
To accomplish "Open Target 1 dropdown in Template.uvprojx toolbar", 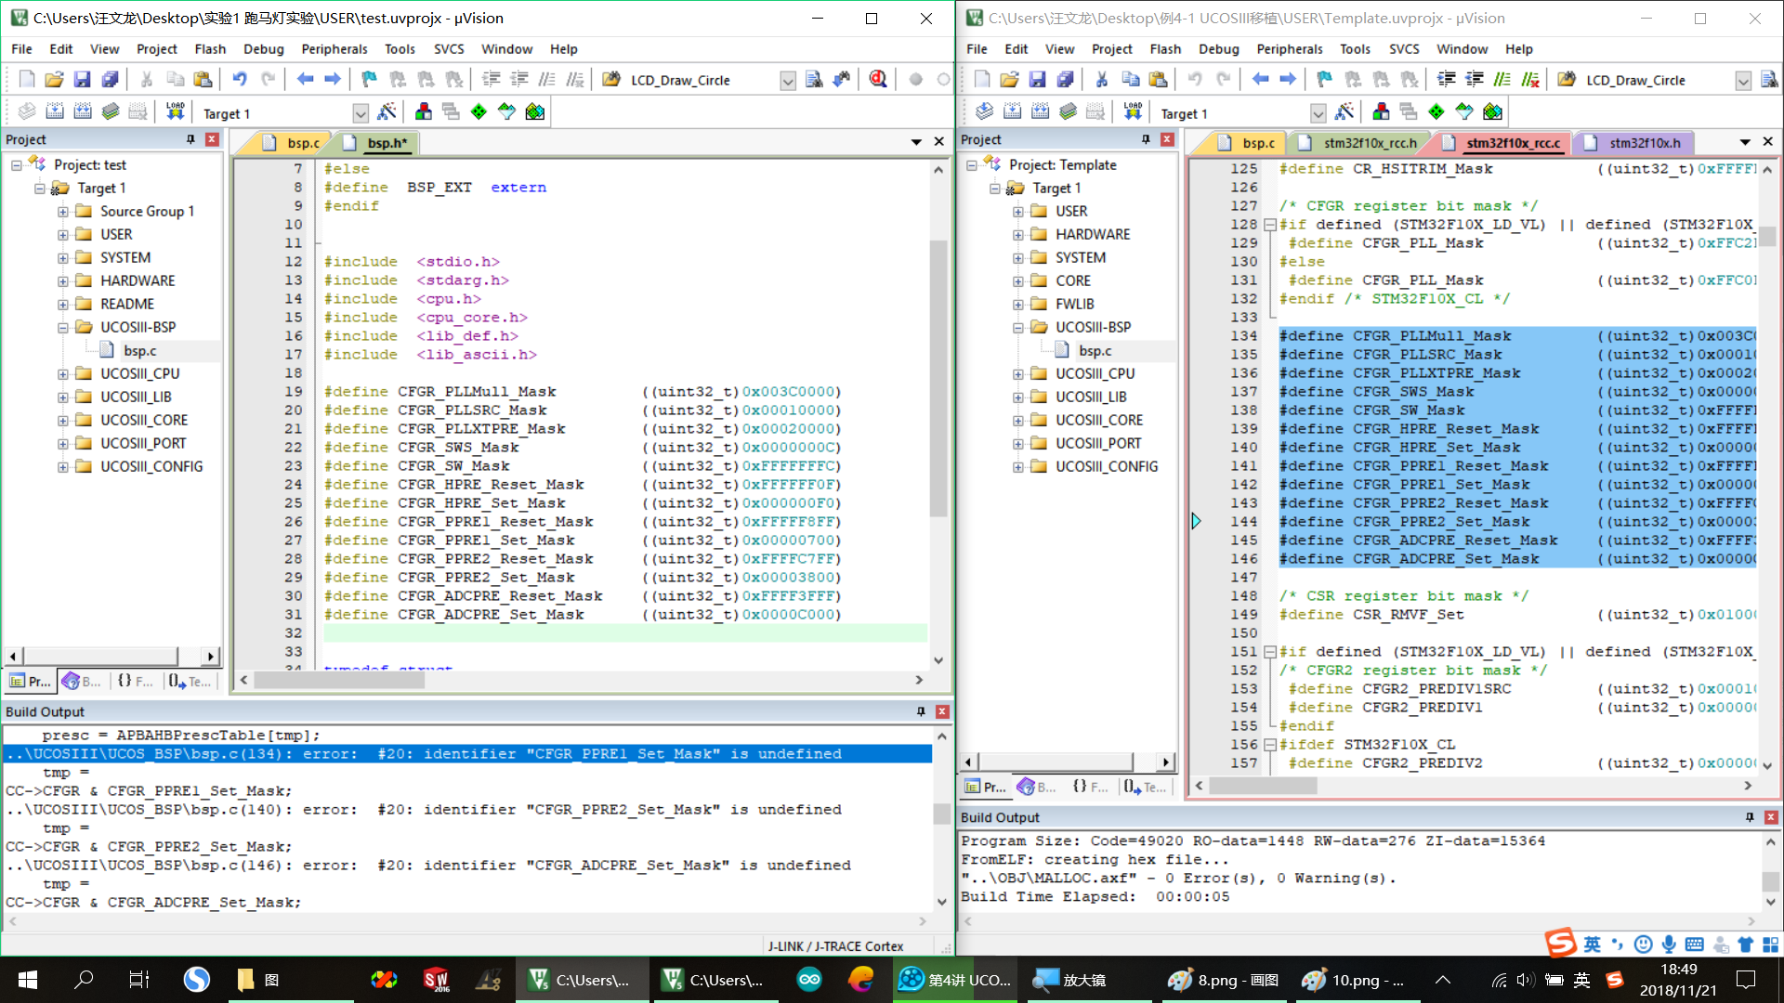I will (1318, 113).
